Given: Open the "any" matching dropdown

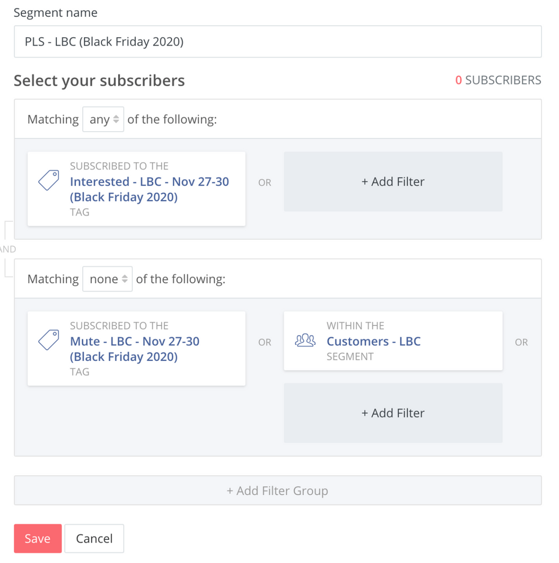Looking at the screenshot, I should (x=103, y=119).
